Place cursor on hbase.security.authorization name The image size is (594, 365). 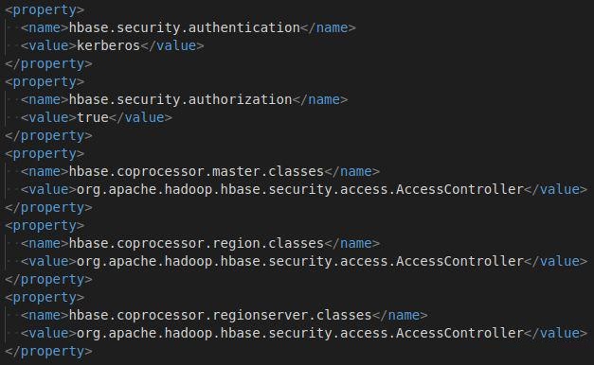[180, 100]
